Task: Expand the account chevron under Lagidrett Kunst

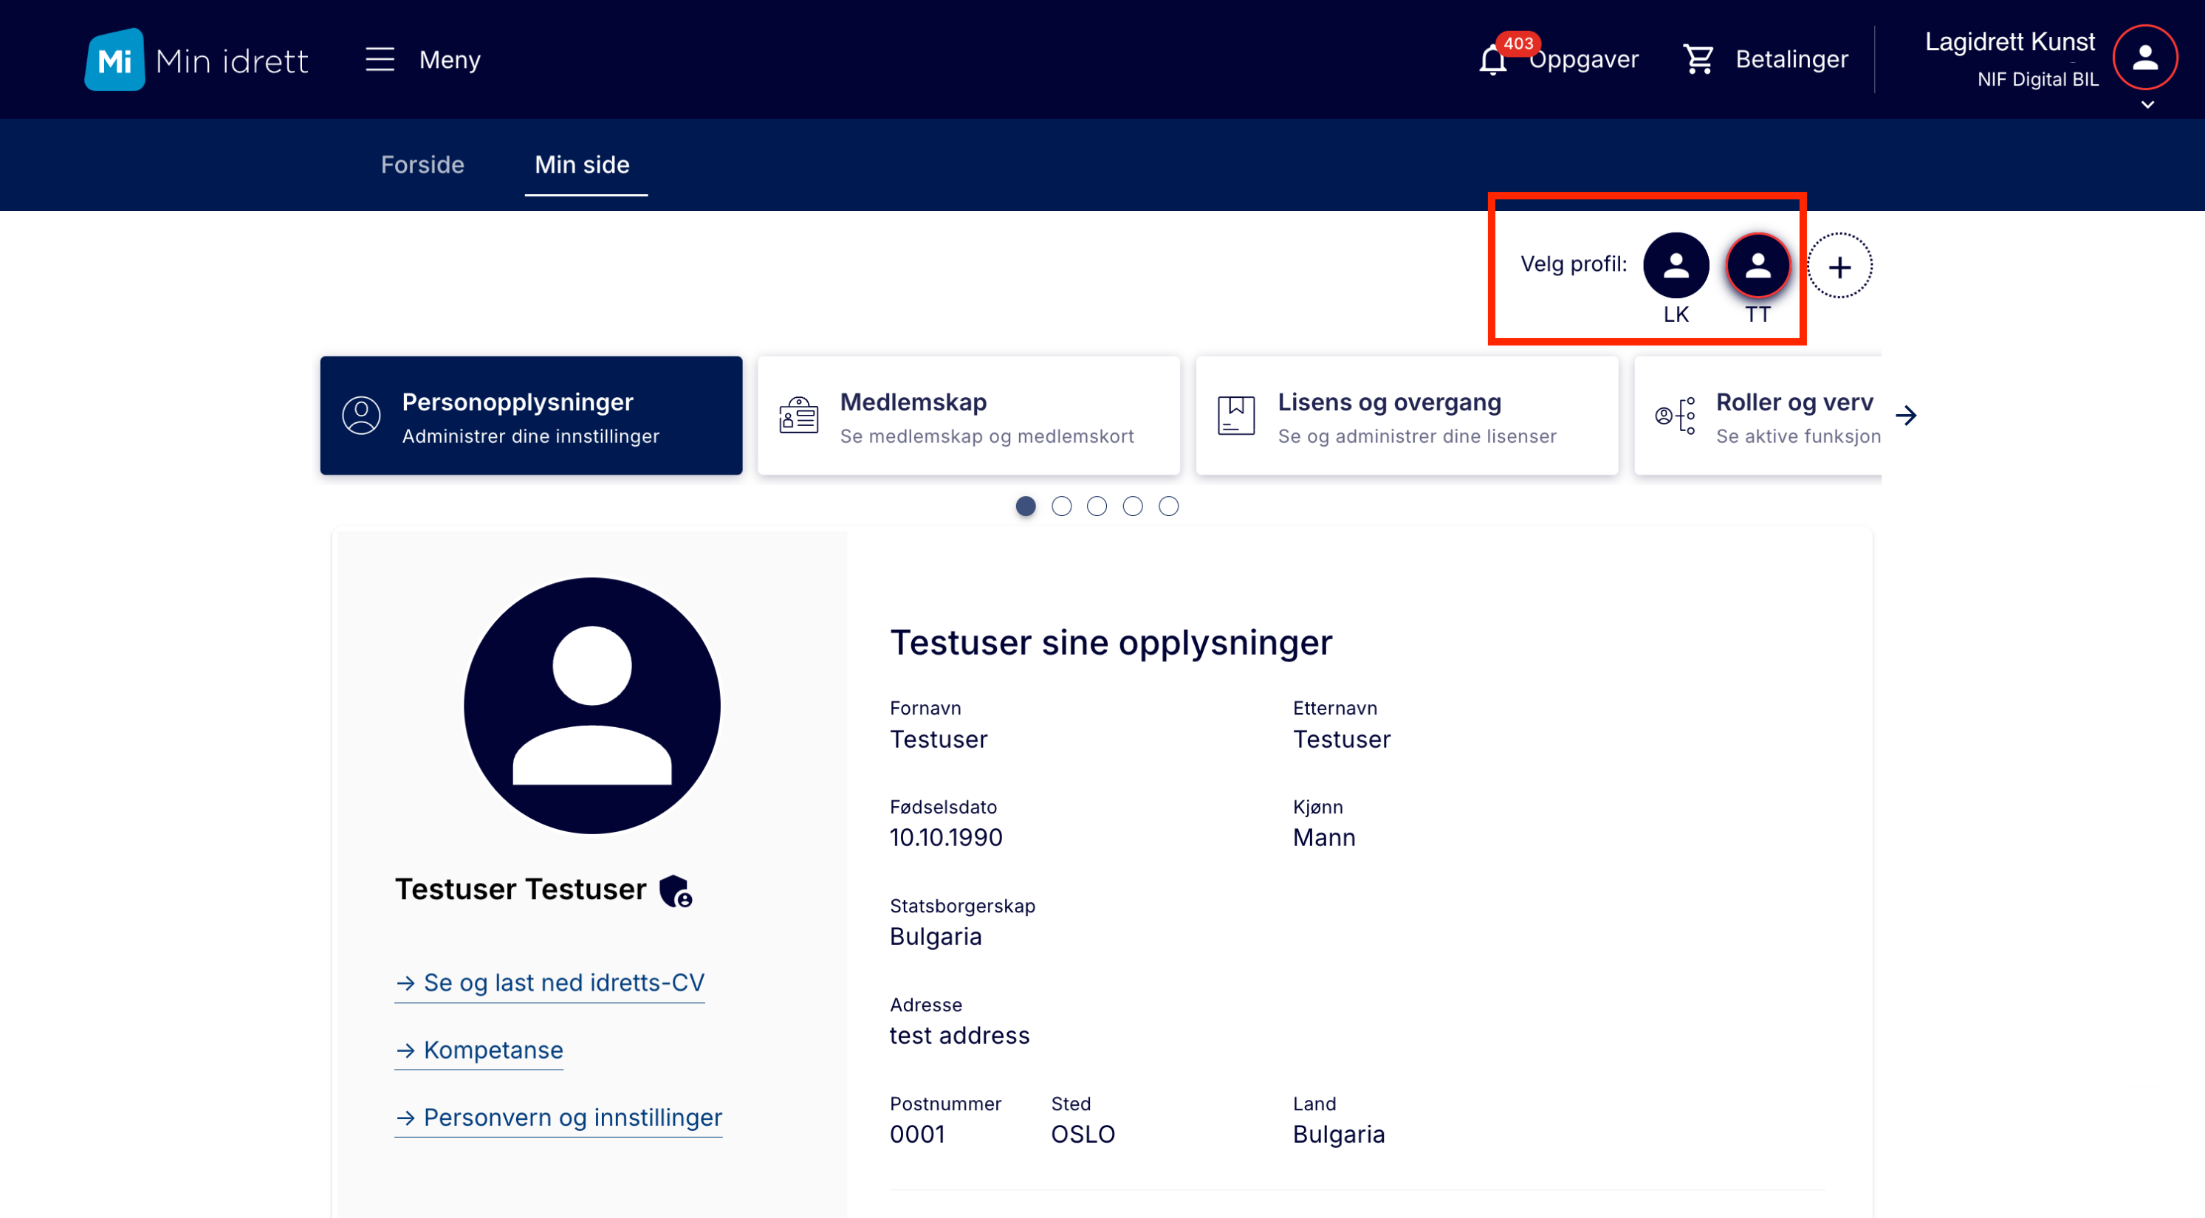Action: [x=2147, y=106]
